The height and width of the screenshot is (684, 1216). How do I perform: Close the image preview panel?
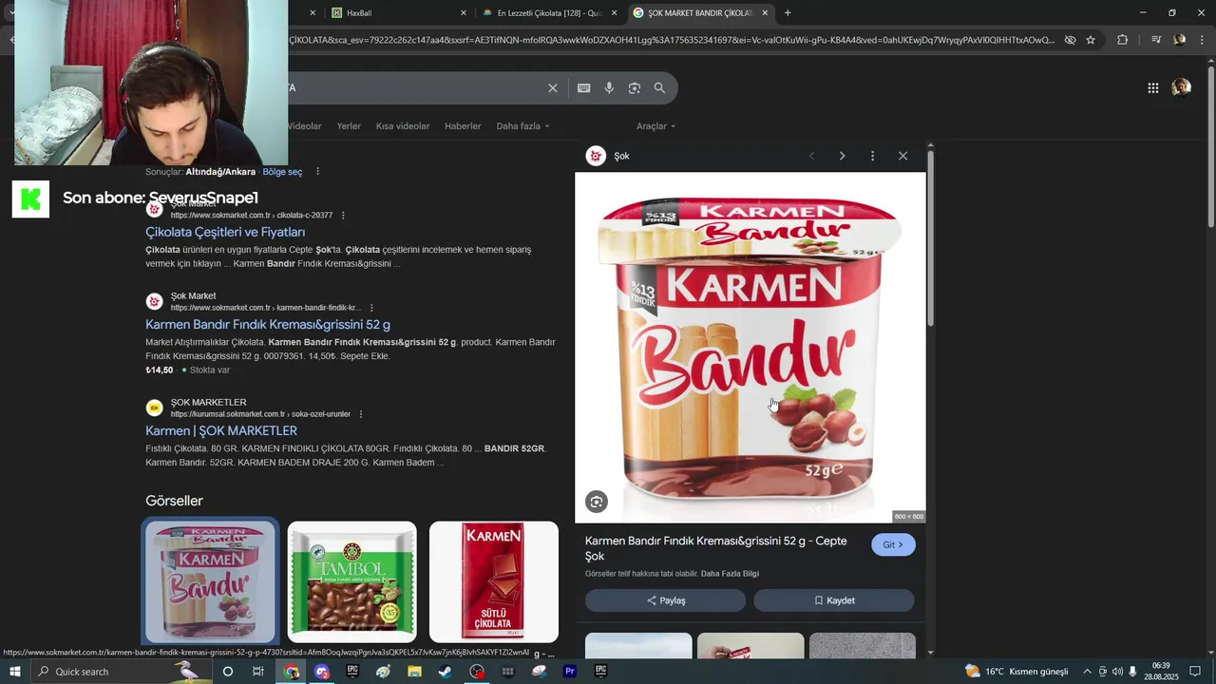tap(902, 156)
